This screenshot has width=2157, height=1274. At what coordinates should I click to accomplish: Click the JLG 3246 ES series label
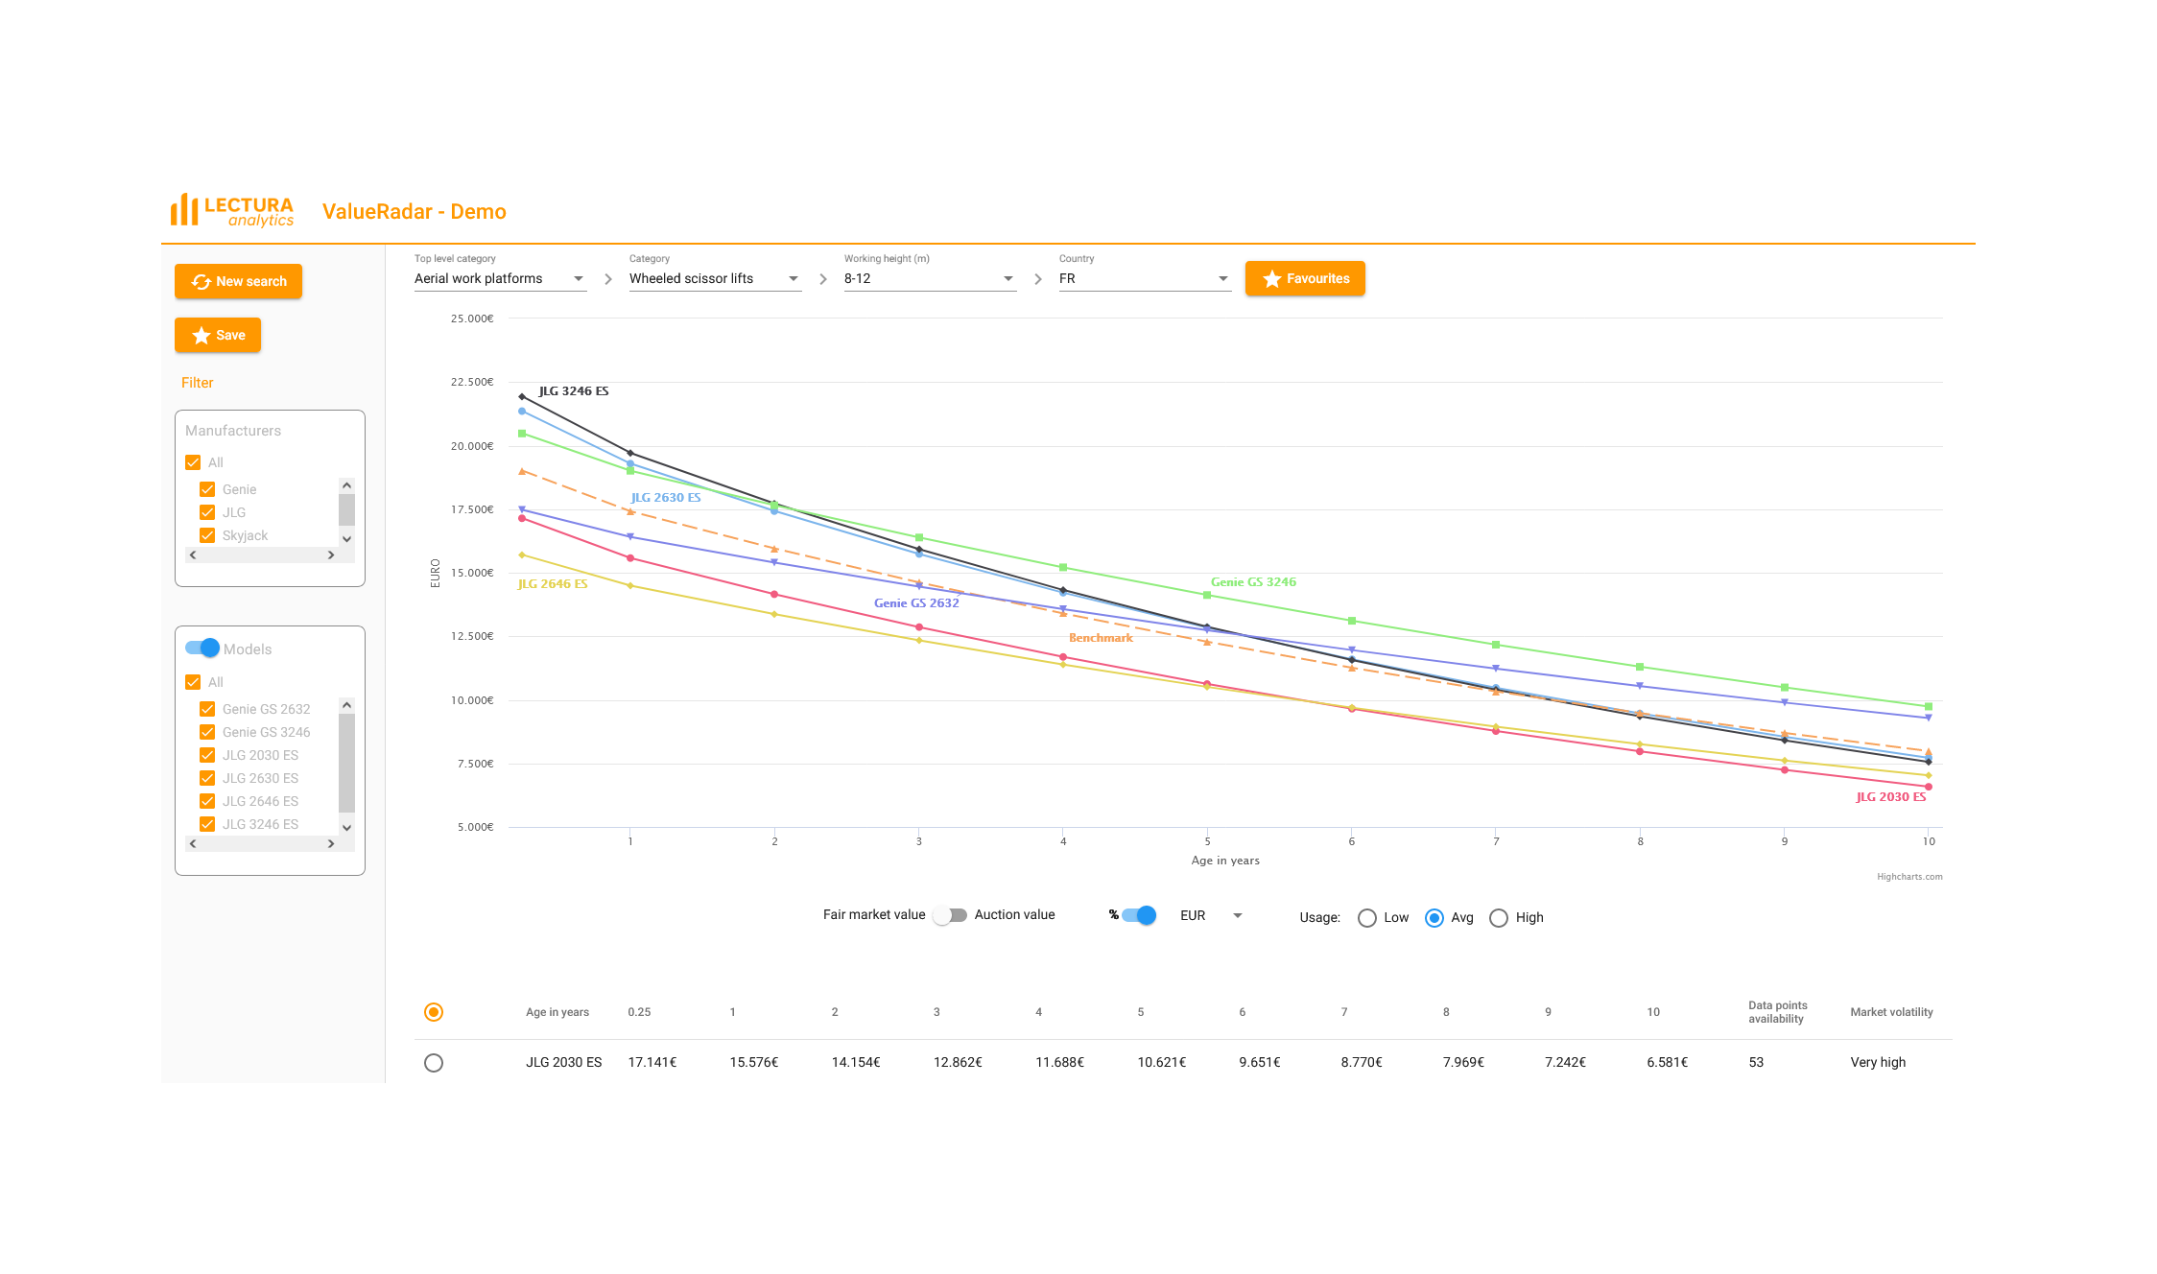pyautogui.click(x=574, y=391)
